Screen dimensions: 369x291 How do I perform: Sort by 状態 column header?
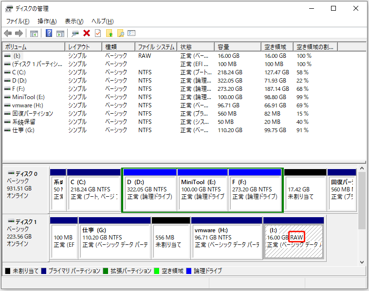click(x=196, y=47)
